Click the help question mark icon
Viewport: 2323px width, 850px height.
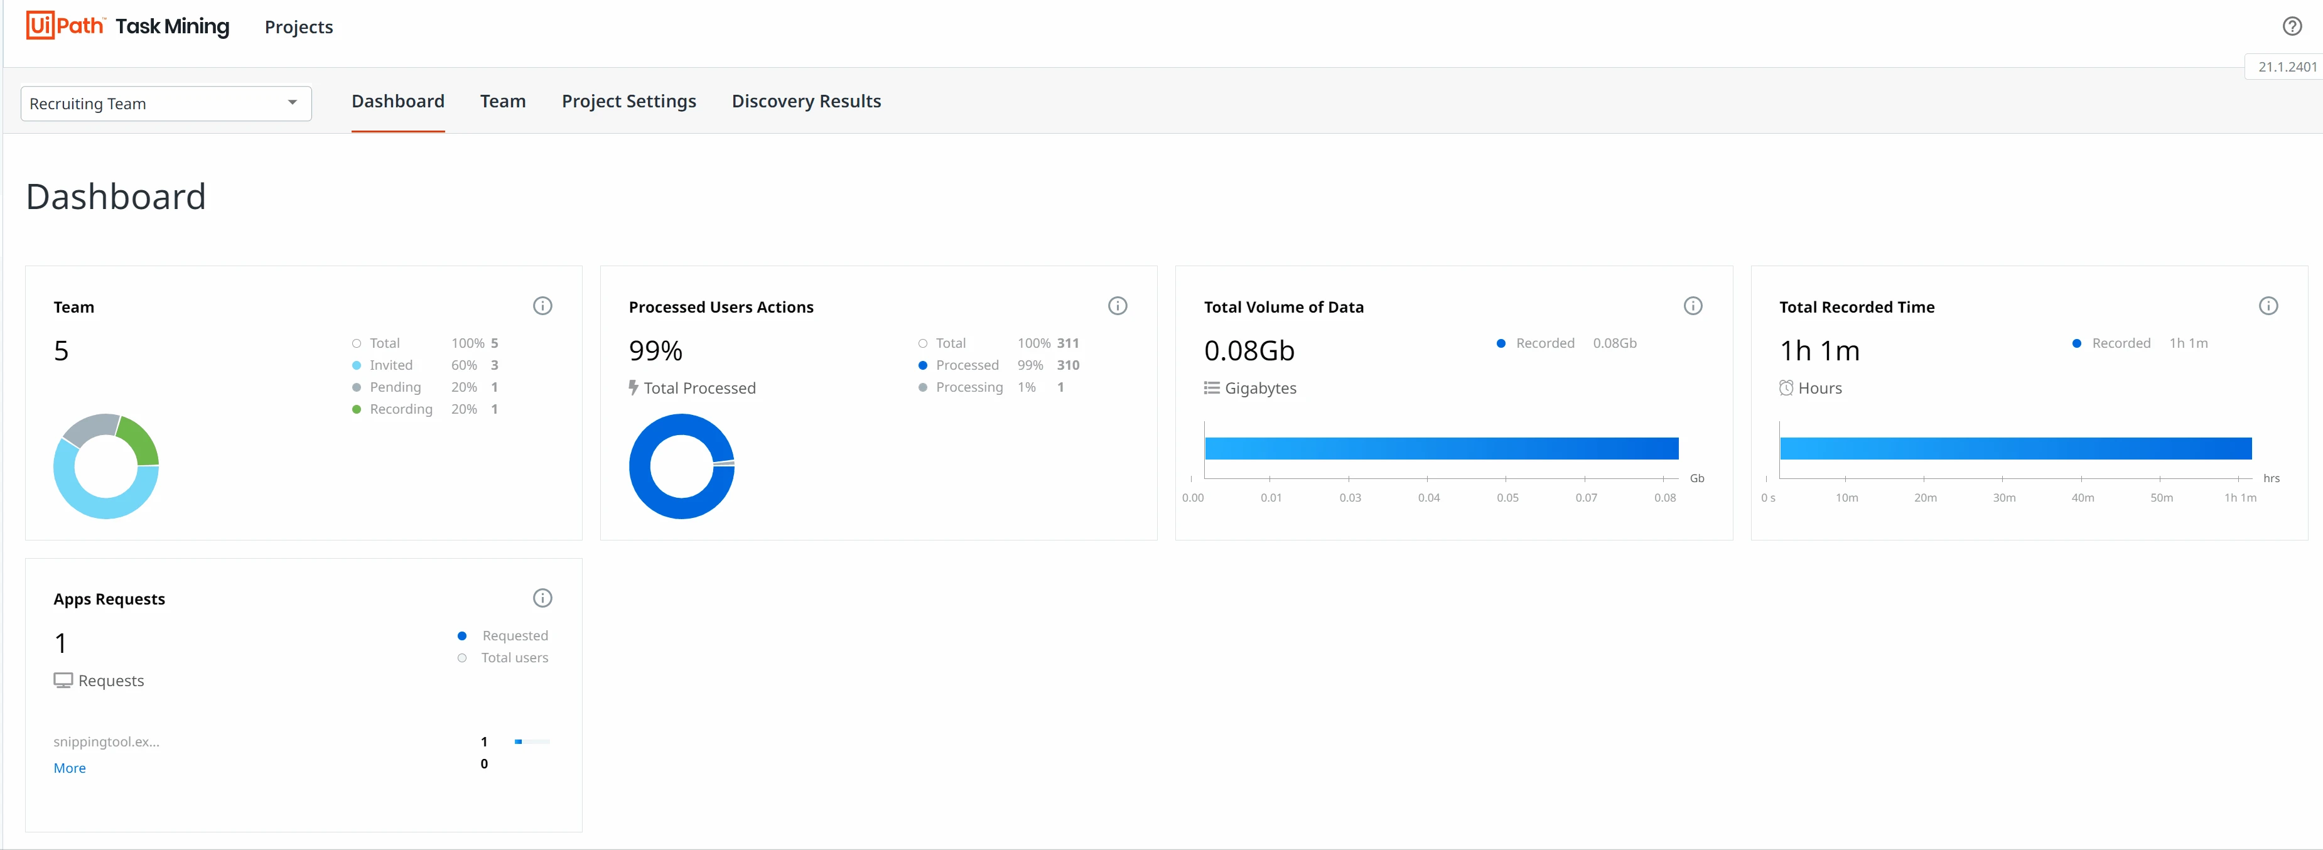pos(2292,26)
